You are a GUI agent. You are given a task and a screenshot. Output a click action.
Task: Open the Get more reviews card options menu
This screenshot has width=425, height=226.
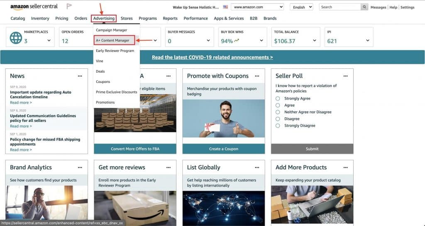(169, 168)
